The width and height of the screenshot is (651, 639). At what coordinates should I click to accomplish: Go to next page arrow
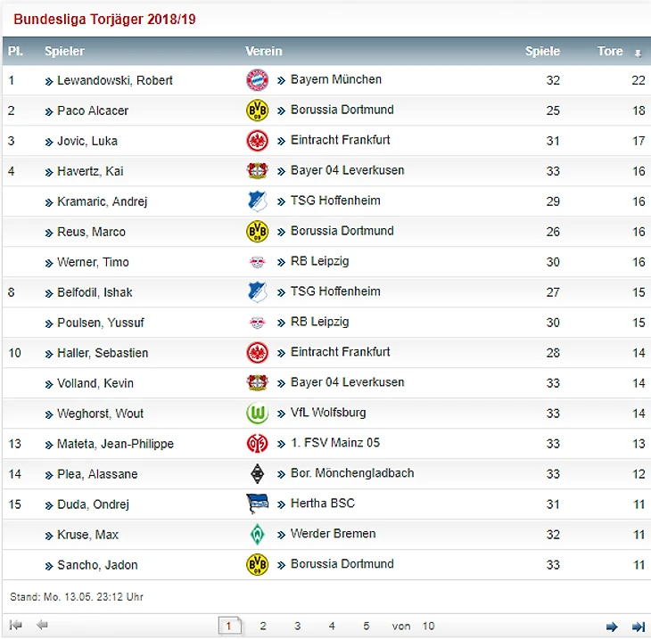(x=612, y=627)
